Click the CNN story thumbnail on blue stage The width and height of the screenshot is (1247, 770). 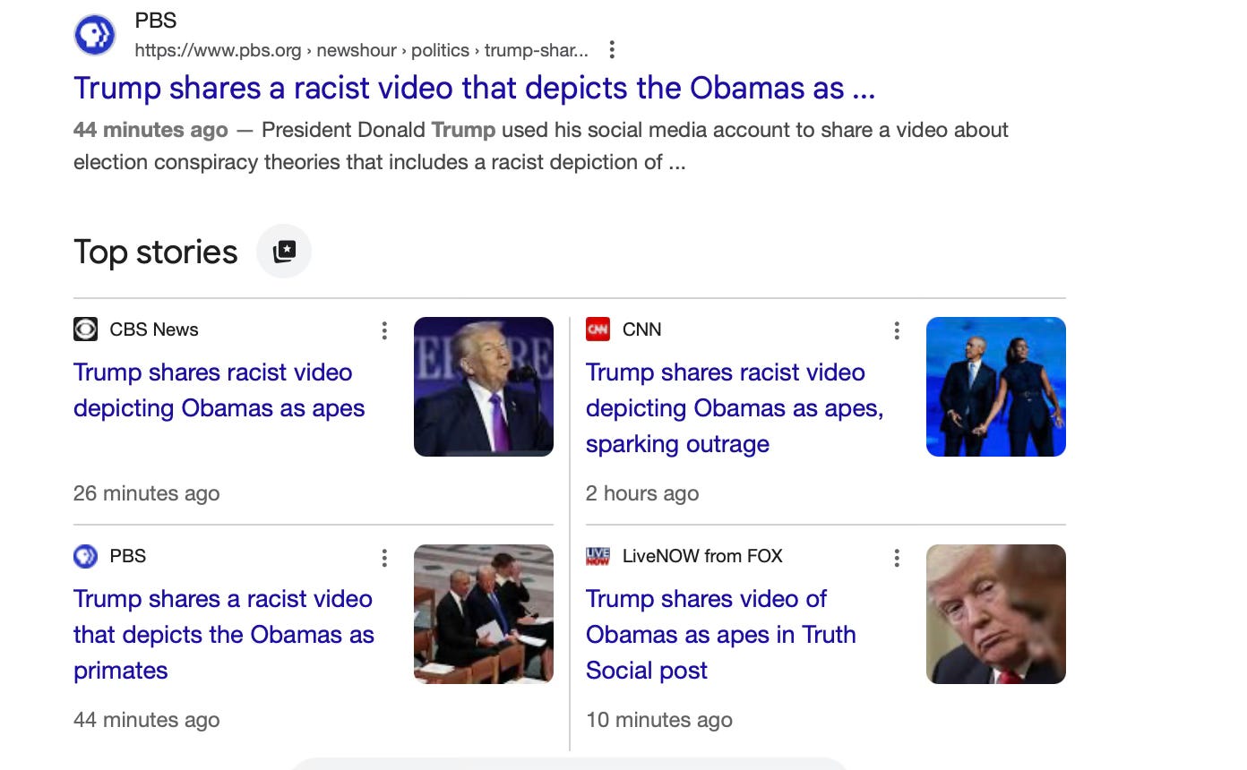click(x=996, y=387)
